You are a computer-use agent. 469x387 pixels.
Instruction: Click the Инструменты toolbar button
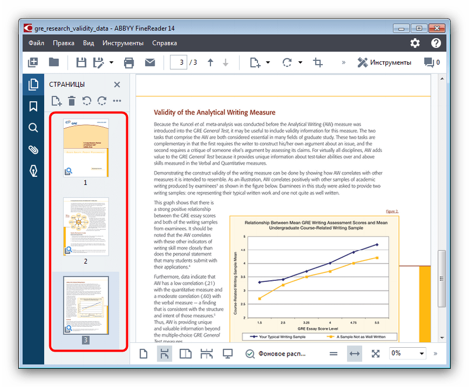(x=384, y=62)
